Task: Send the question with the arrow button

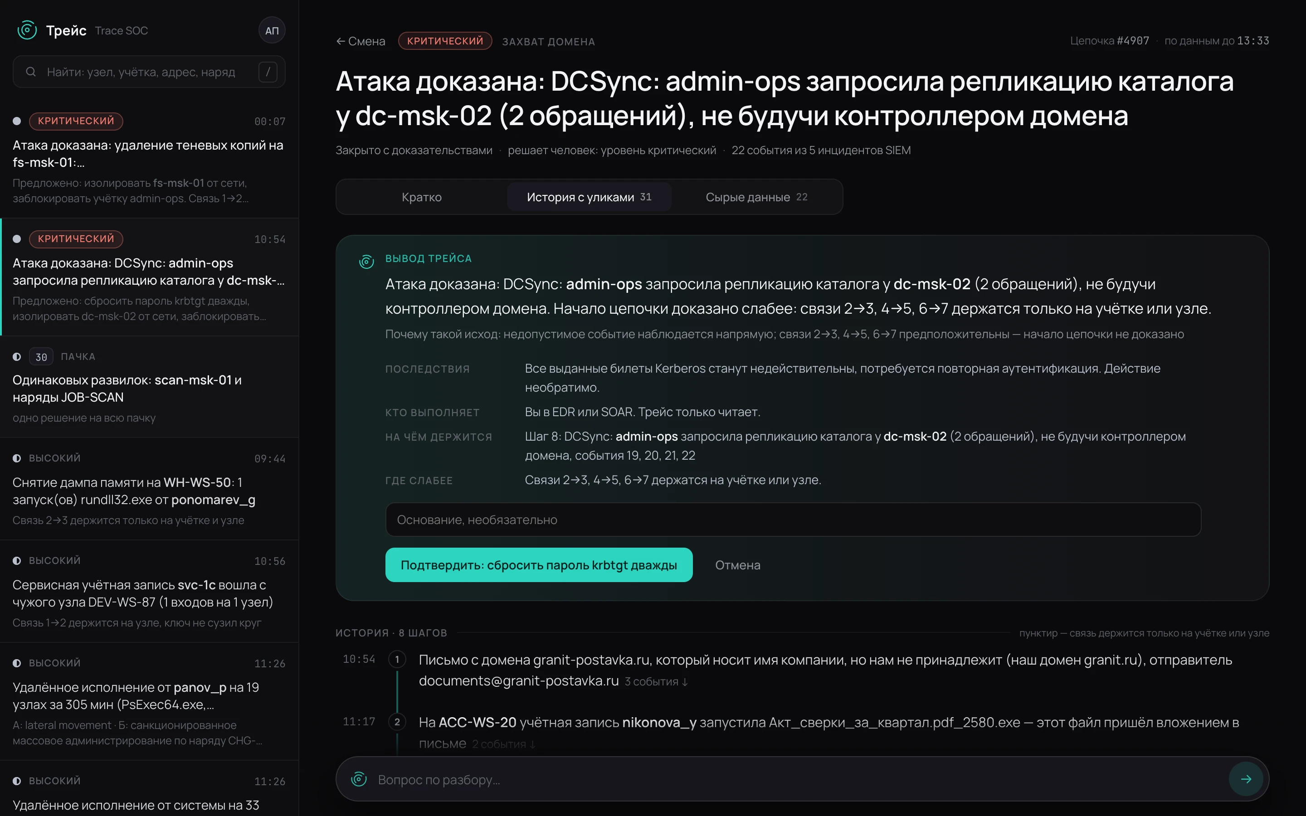Action: coord(1246,779)
